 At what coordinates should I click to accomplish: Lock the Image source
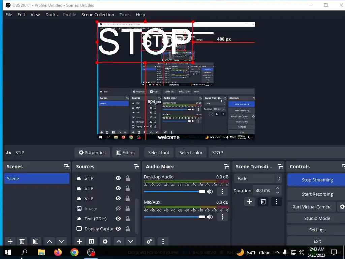point(128,208)
